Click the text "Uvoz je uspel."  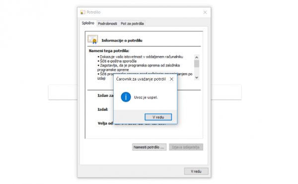click(x=146, y=97)
